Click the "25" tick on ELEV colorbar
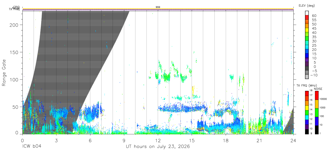The width and height of the screenshot is (330, 152). click(314, 46)
